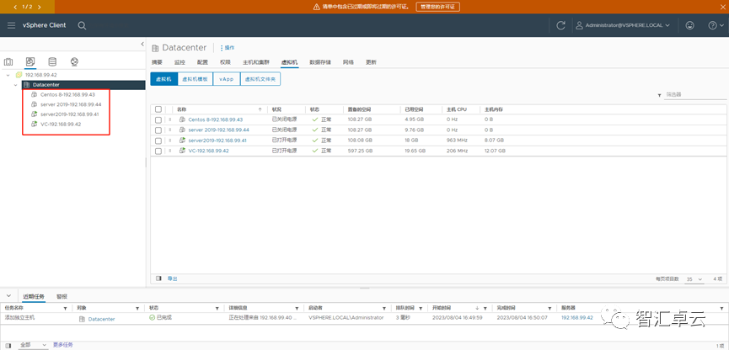Open the smiley feedback icon
This screenshot has width=729, height=350.
690,25
